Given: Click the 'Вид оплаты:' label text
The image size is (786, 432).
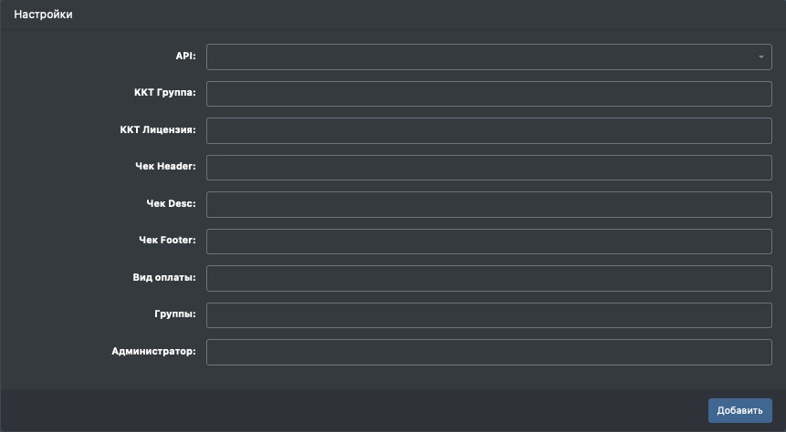Looking at the screenshot, I should click(x=164, y=278).
